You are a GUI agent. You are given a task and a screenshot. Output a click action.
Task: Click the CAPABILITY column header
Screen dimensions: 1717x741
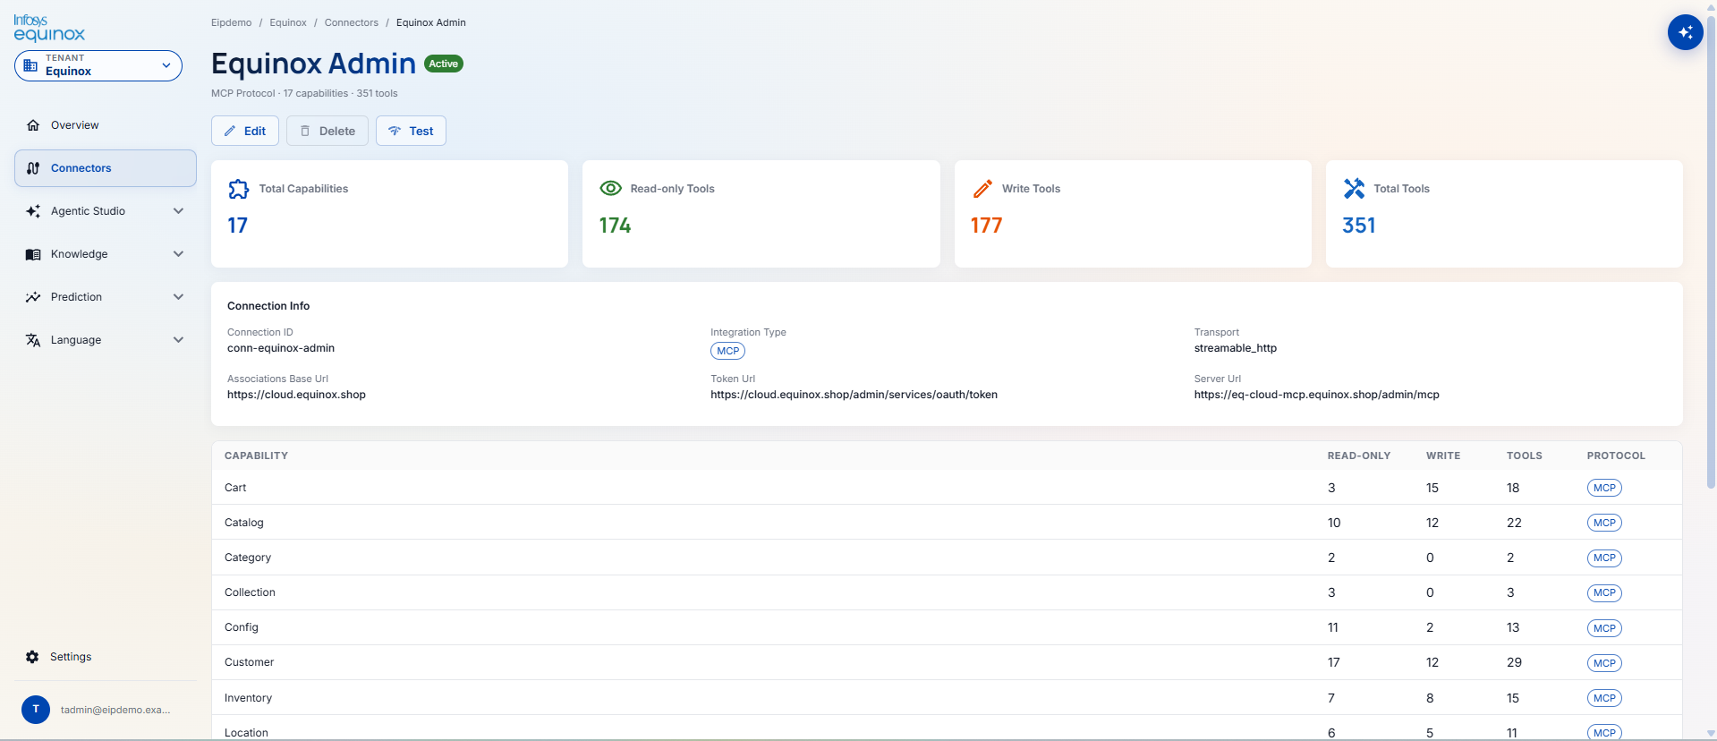(x=257, y=456)
